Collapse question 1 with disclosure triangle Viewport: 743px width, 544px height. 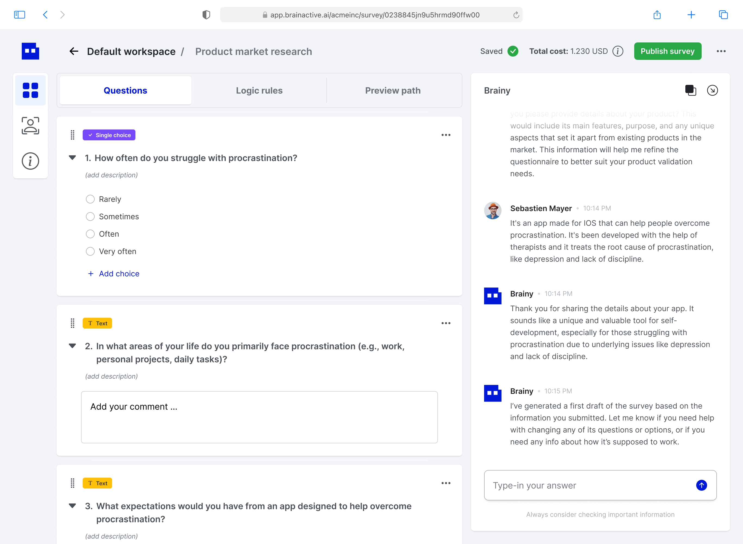72,158
